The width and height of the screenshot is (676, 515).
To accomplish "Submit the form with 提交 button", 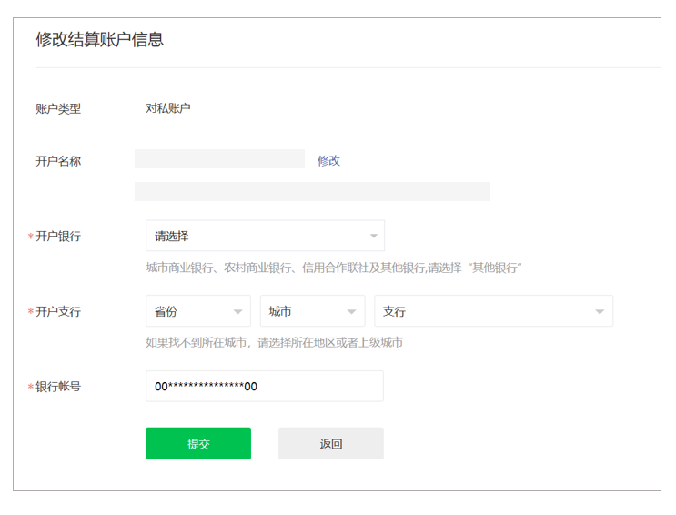I will 198,443.
